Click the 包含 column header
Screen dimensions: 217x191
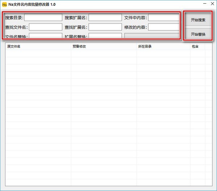[x=197, y=46]
